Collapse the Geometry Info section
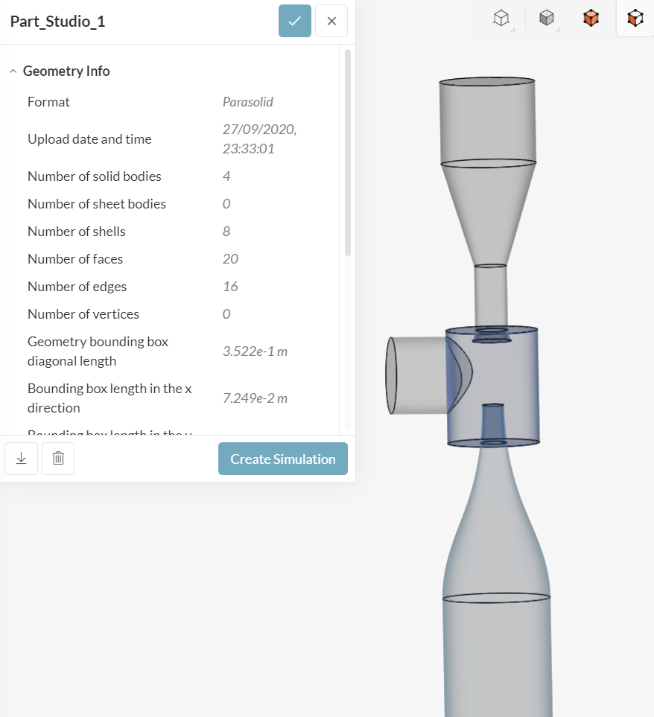Screen dimensions: 654x717 pos(13,71)
